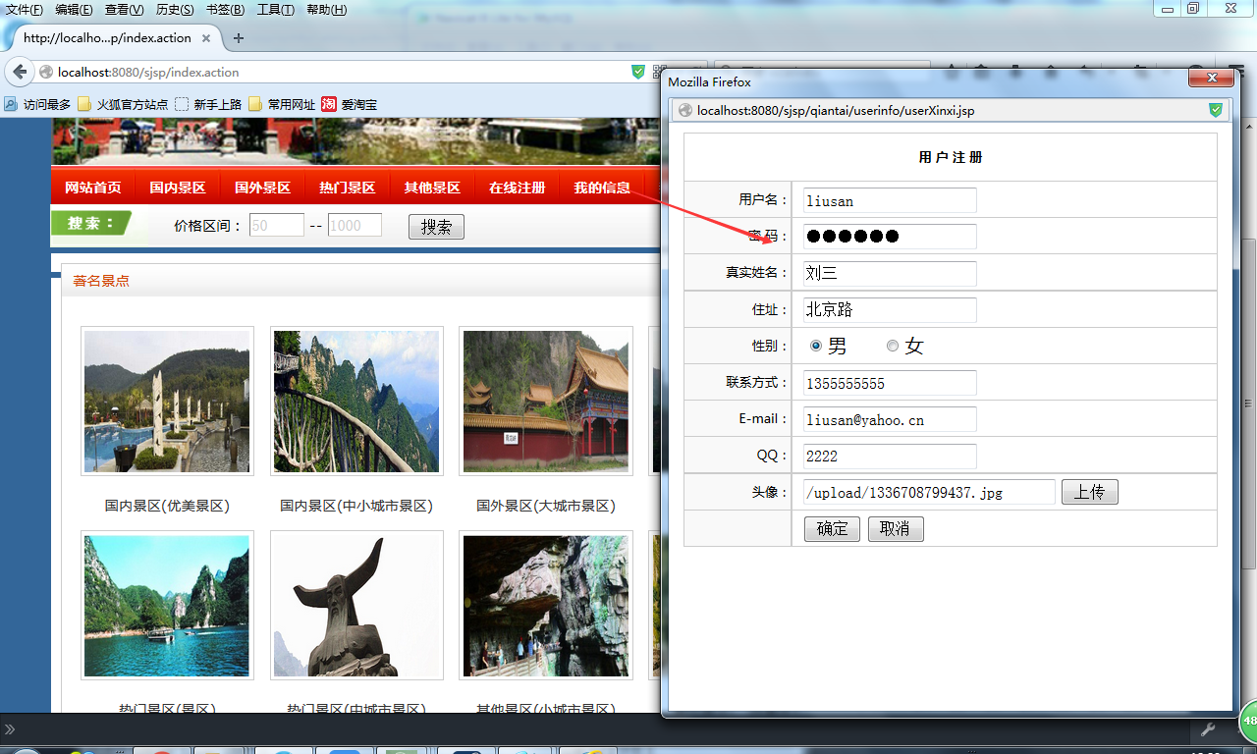Image resolution: width=1257 pixels, height=754 pixels.
Task: Click the 住址 field containing 北京路
Action: 890,309
